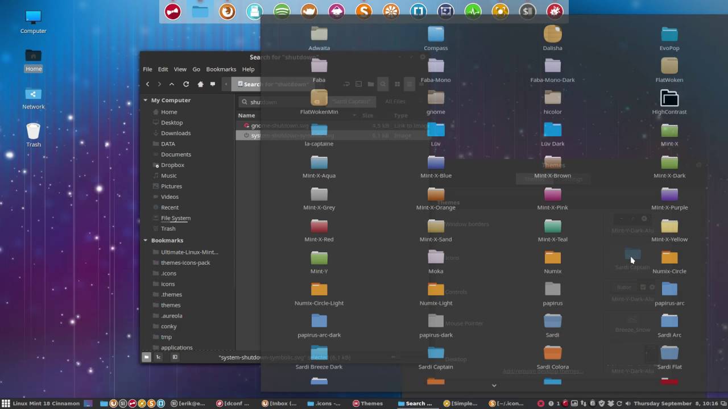Refresh the folder with the reload toolbar icon
The height and width of the screenshot is (409, 728).
pyautogui.click(x=187, y=84)
